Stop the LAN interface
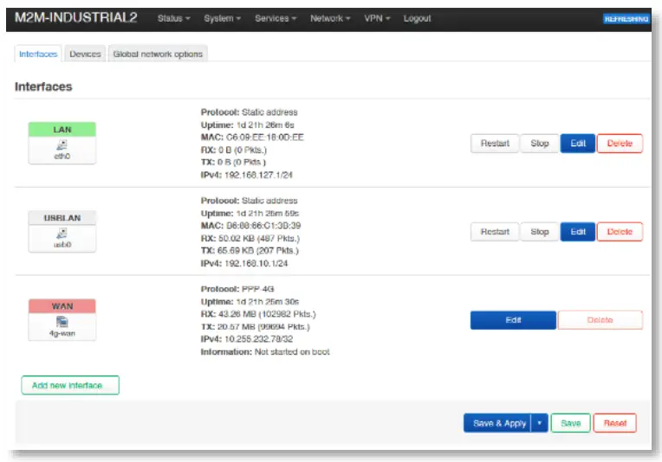The width and height of the screenshot is (662, 462). coord(539,144)
